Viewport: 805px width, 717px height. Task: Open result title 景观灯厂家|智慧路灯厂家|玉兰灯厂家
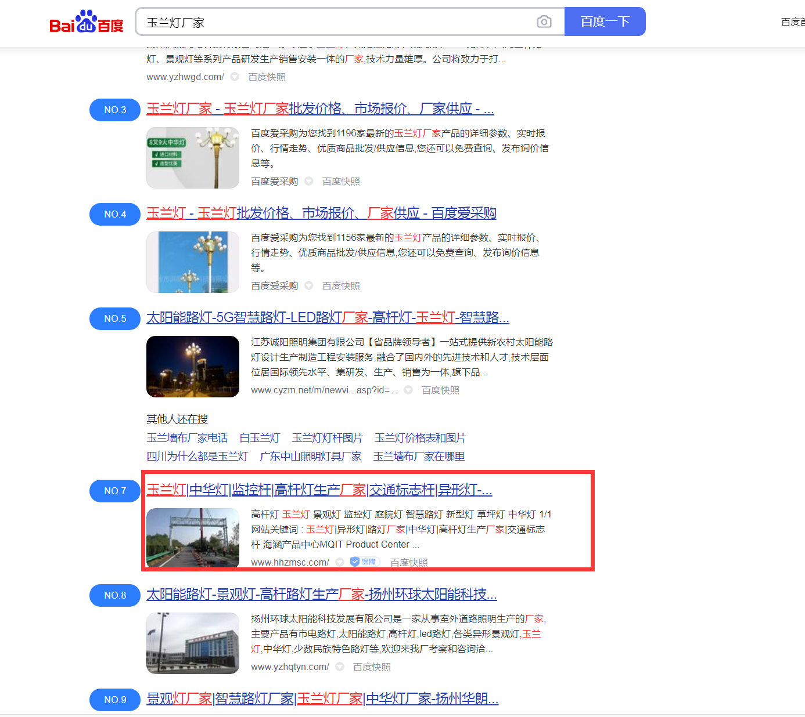(x=322, y=699)
